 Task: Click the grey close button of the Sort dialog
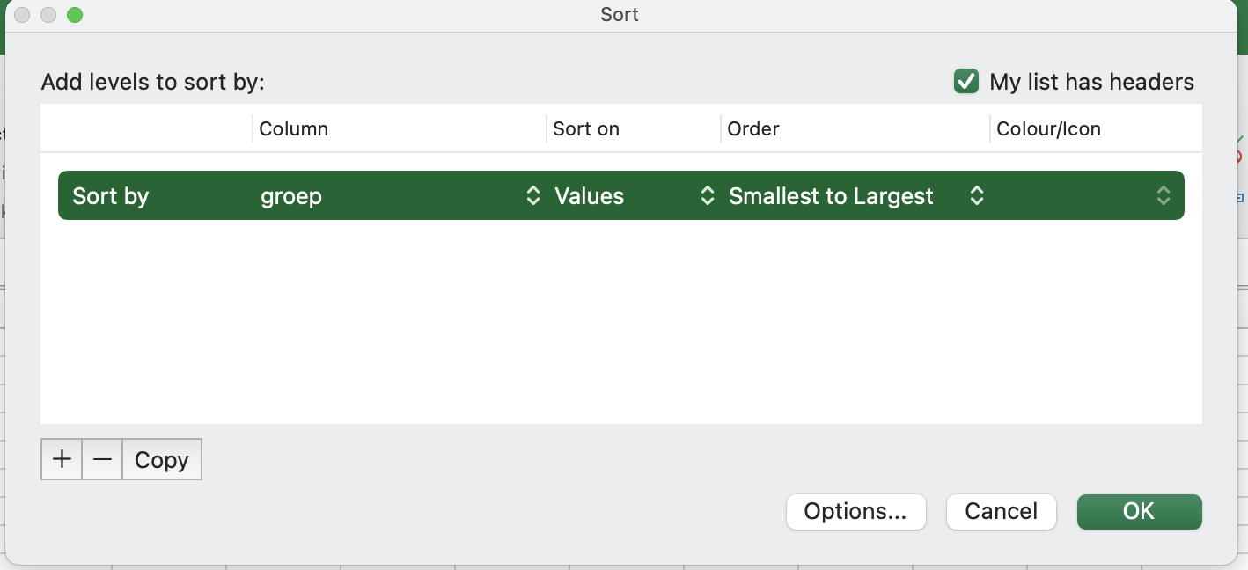[x=22, y=15]
